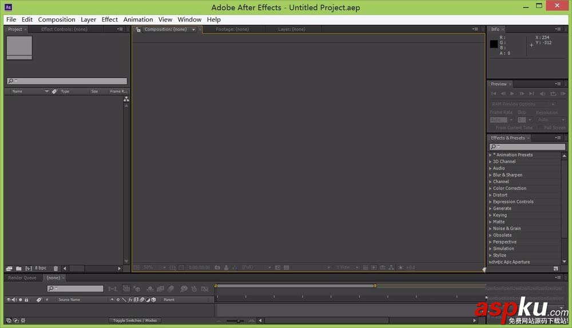Click the Composition Mini-Flowchart icon in timeline
This screenshot has width=572, height=328.
coord(112,289)
